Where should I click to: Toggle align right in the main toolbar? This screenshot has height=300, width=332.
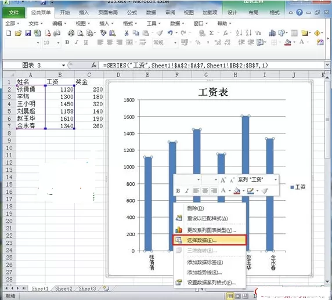click(120, 42)
